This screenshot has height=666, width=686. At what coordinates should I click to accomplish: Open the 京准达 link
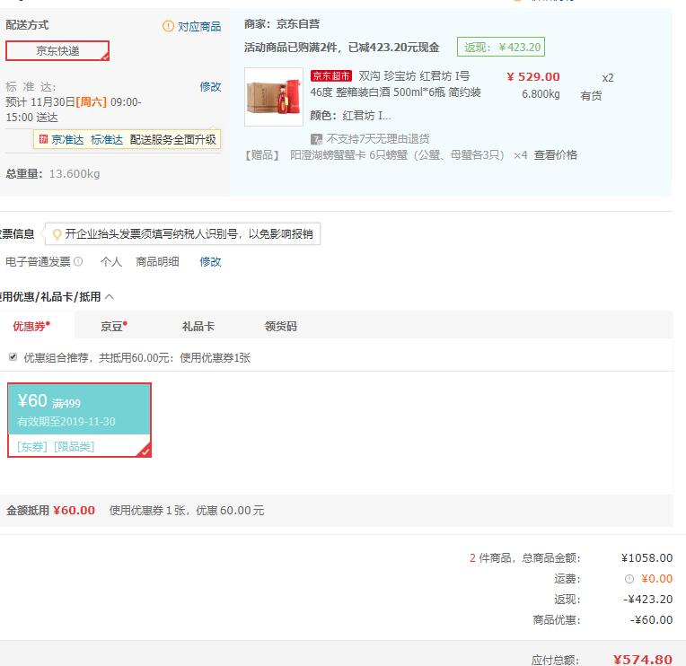pyautogui.click(x=67, y=139)
